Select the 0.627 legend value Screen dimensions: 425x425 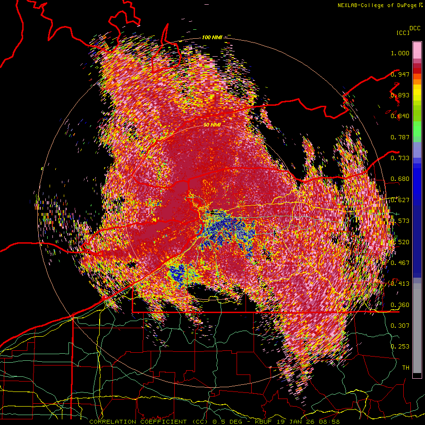coord(400,200)
